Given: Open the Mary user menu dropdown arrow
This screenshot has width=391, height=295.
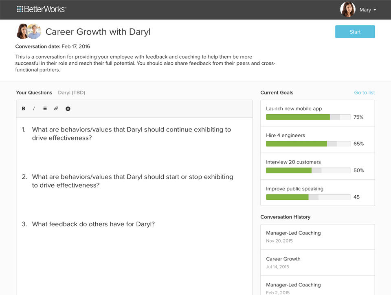Looking at the screenshot, I should (x=375, y=10).
